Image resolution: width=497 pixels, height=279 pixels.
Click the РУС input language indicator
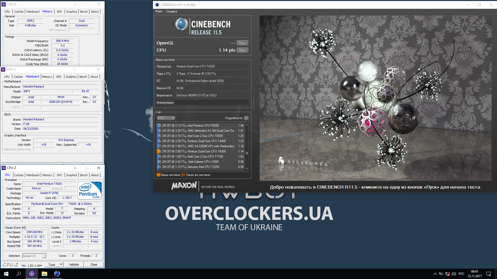pos(462,274)
